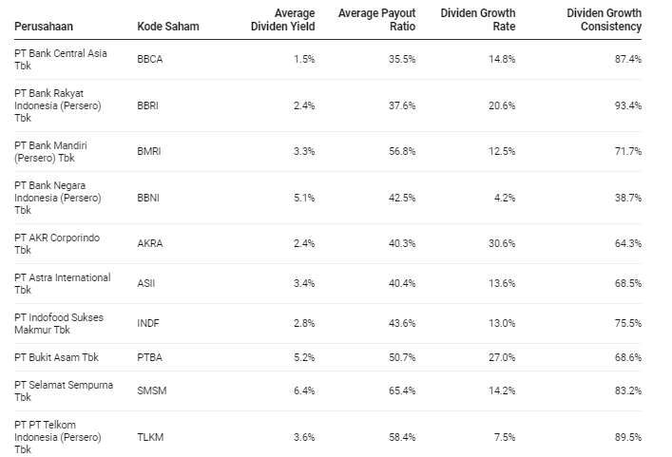Click the Dividen Growth Rate header
The height and width of the screenshot is (457, 672).
478,20
